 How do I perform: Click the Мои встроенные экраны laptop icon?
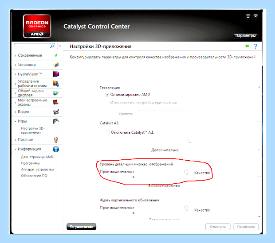[x=56, y=102]
